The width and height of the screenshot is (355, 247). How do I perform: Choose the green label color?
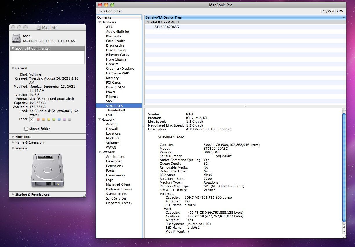tap(54, 119)
